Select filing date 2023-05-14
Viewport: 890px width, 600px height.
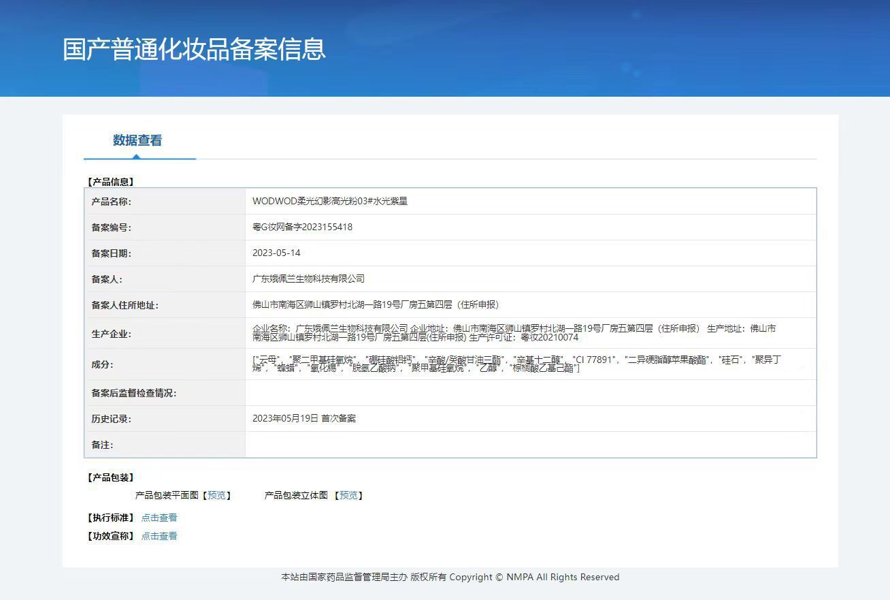[x=276, y=253]
